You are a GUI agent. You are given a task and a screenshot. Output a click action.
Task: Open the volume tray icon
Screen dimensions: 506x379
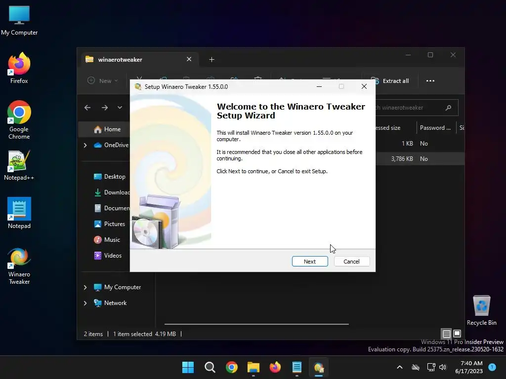(443, 367)
